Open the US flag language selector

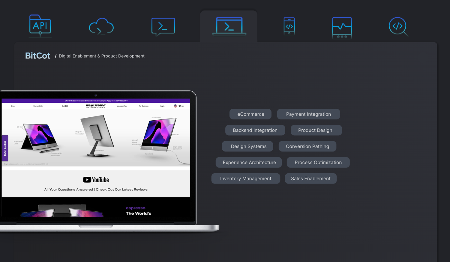coord(175,106)
